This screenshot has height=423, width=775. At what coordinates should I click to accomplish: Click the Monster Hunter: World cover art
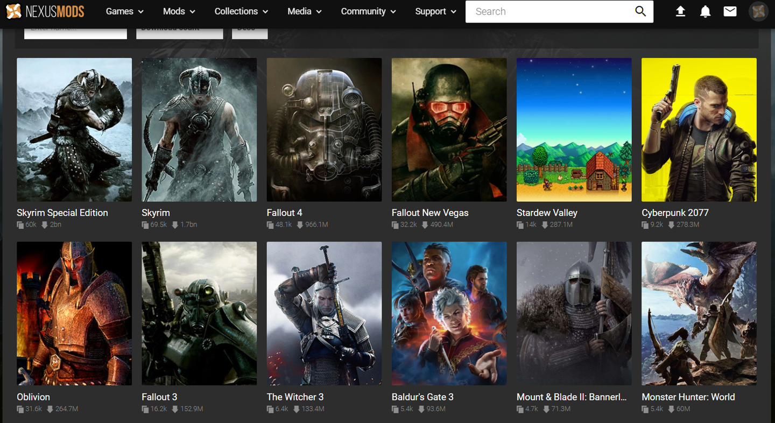pos(699,314)
